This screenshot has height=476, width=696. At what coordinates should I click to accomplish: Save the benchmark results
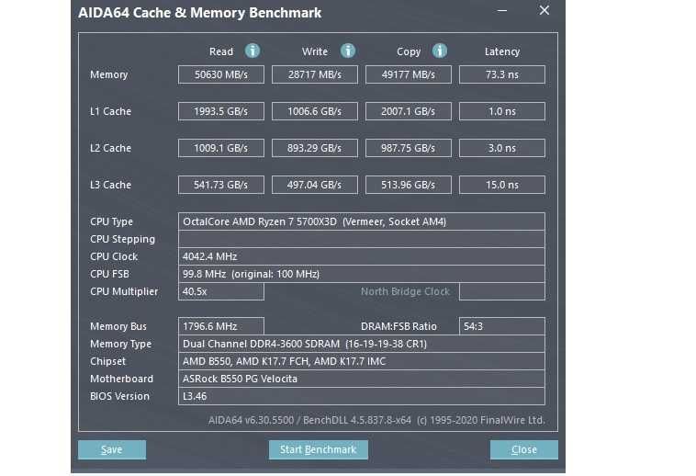click(x=112, y=449)
